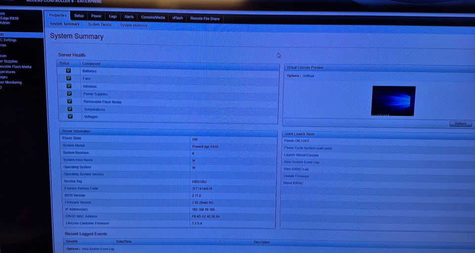
Task: Click the Power State value ON
Action: coord(194,140)
